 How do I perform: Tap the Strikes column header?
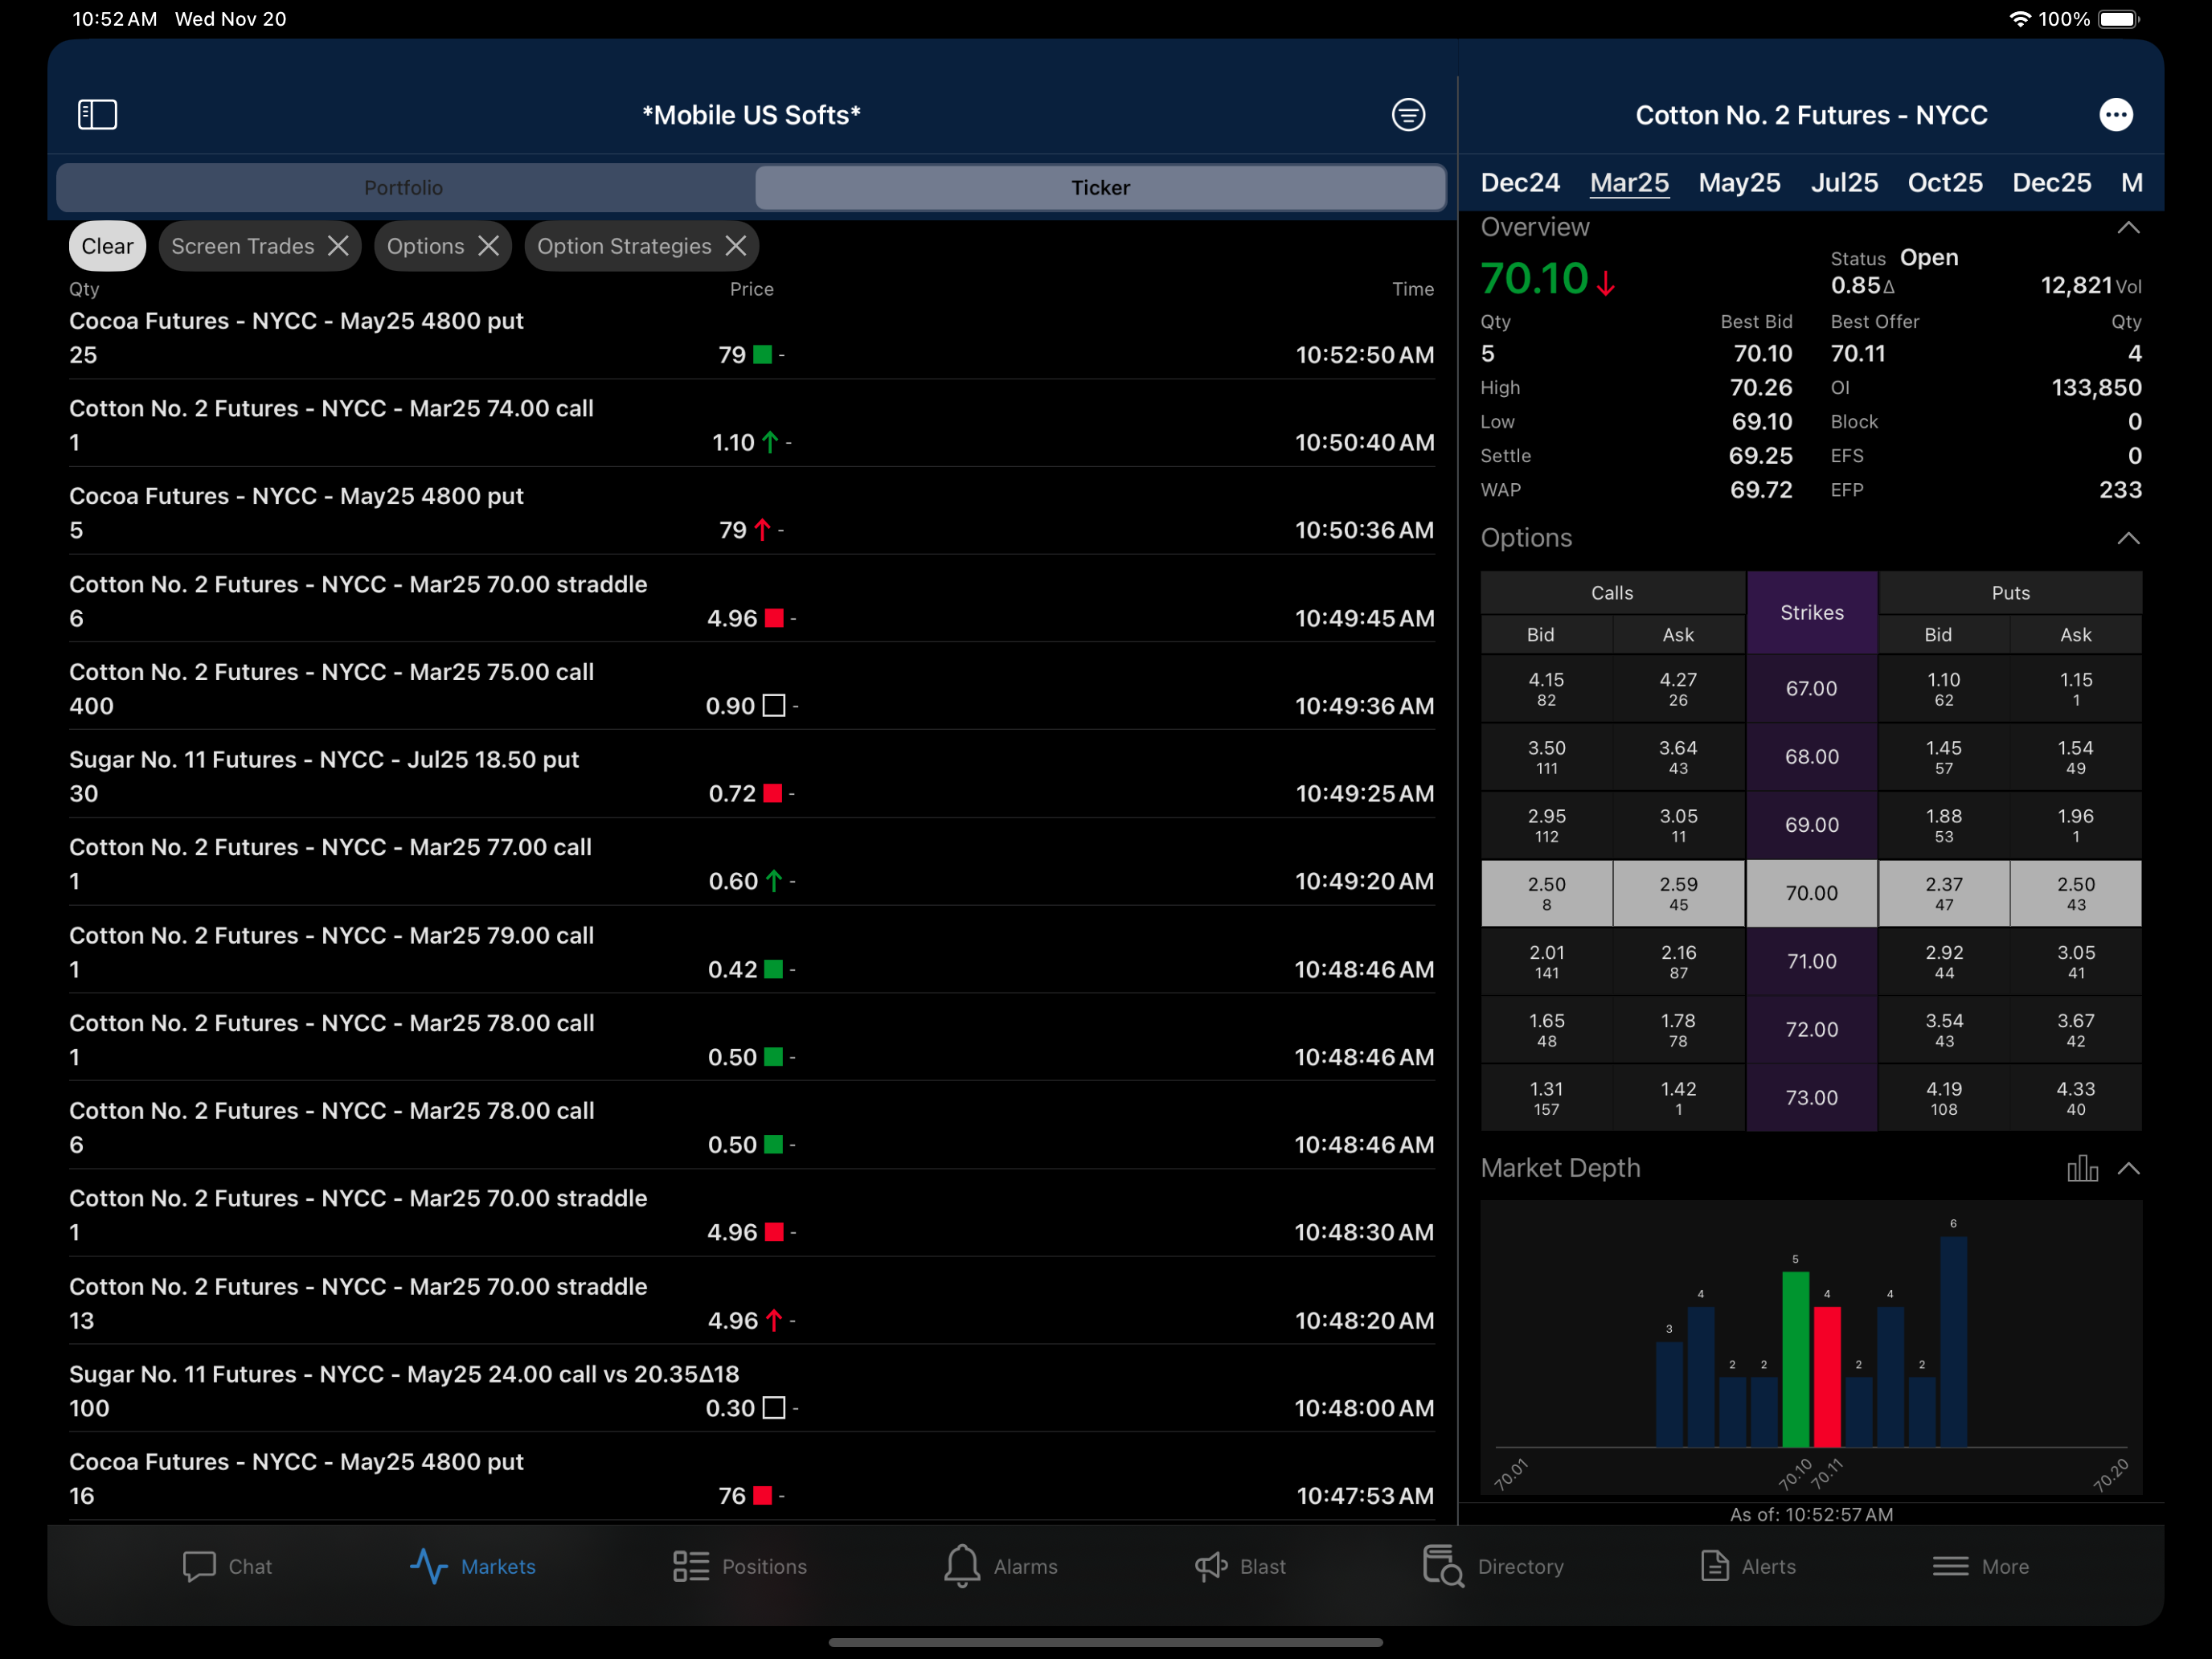click(x=1811, y=612)
